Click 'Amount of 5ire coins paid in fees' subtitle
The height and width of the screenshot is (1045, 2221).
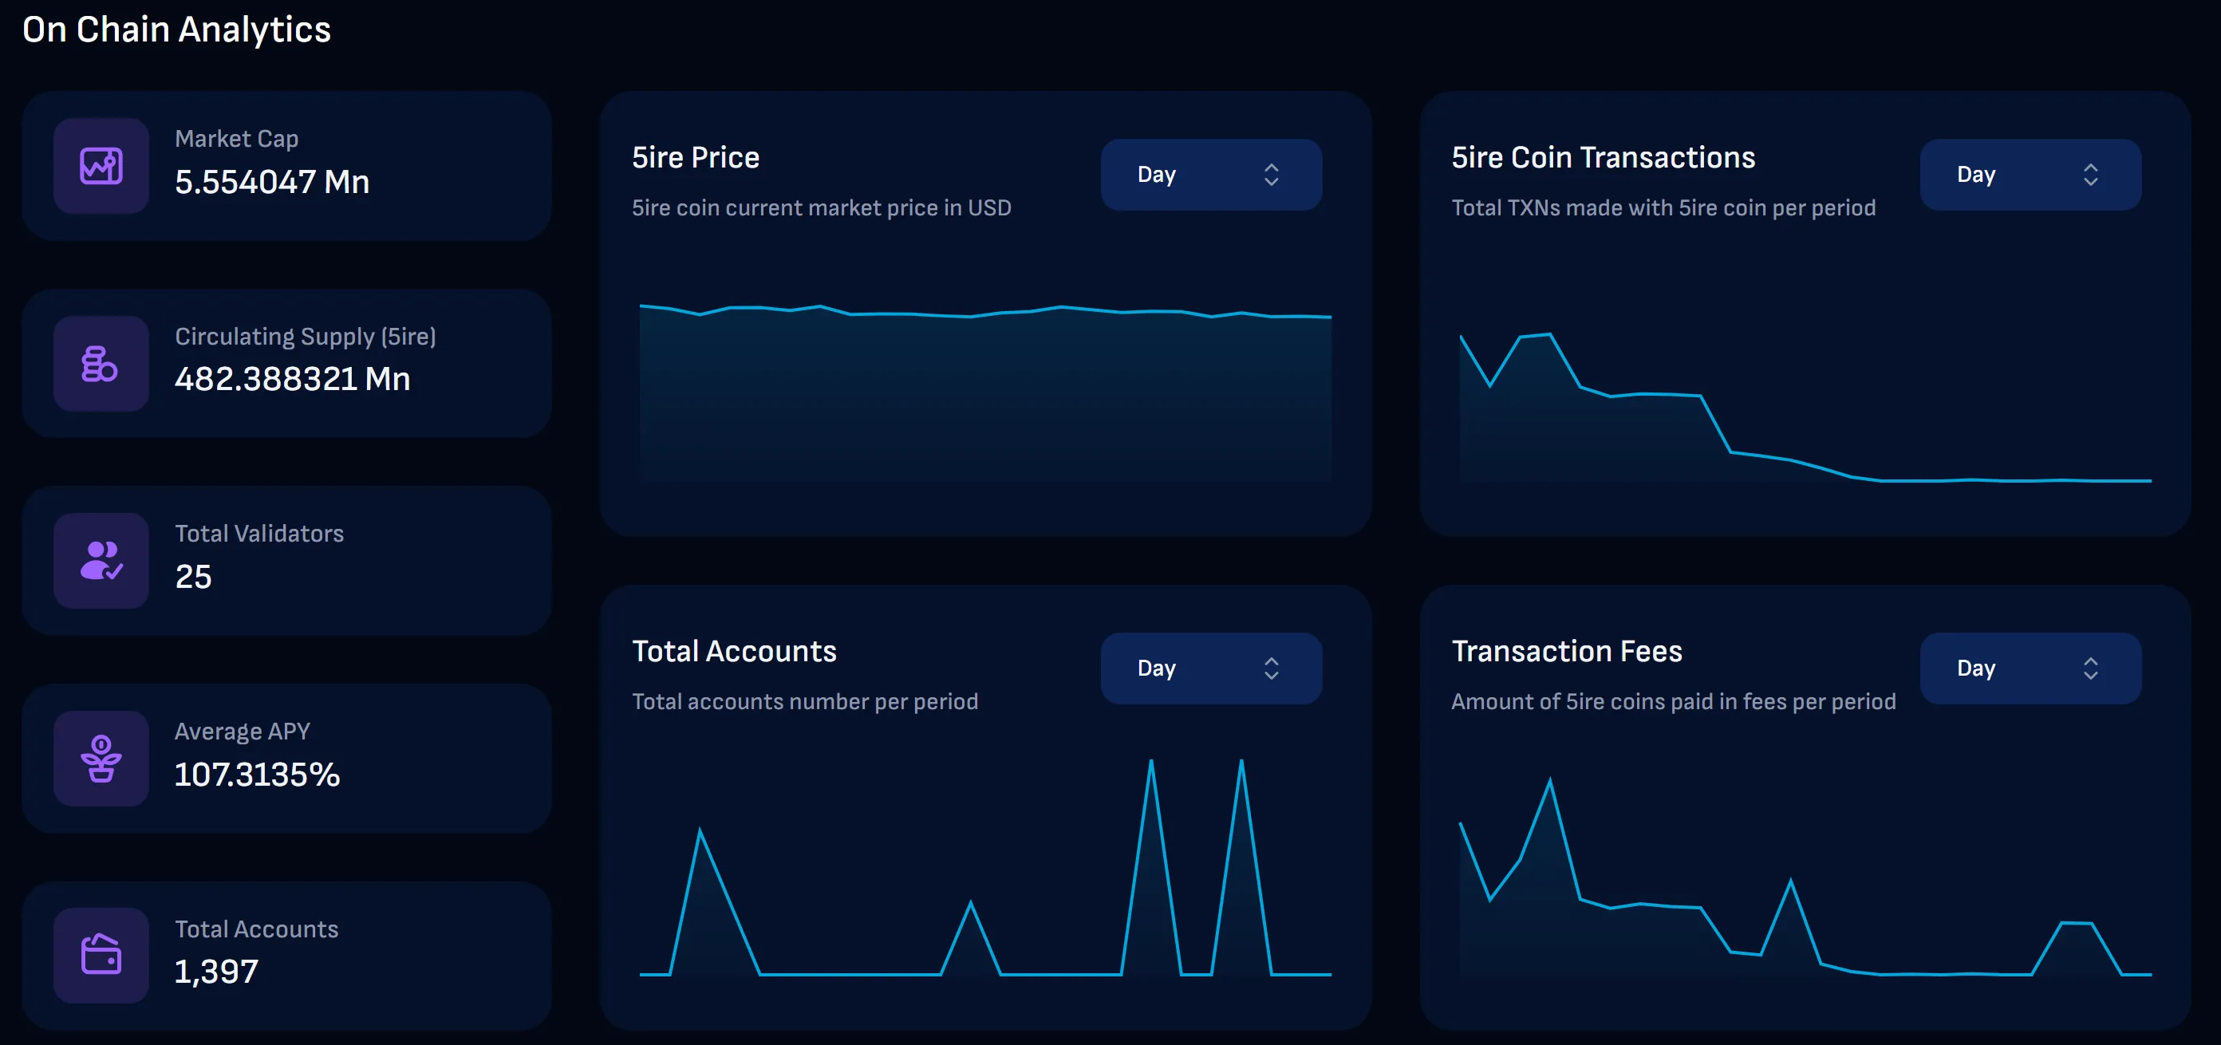point(1674,702)
